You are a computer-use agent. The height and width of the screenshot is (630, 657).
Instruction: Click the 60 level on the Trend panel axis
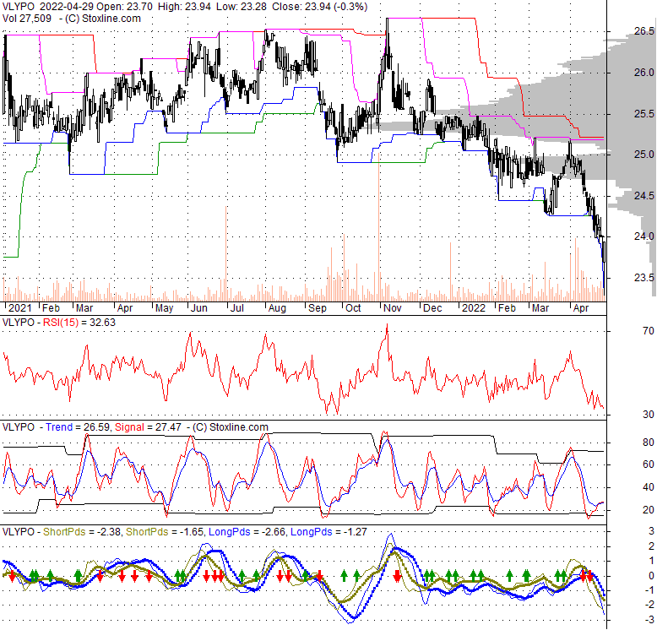649,464
